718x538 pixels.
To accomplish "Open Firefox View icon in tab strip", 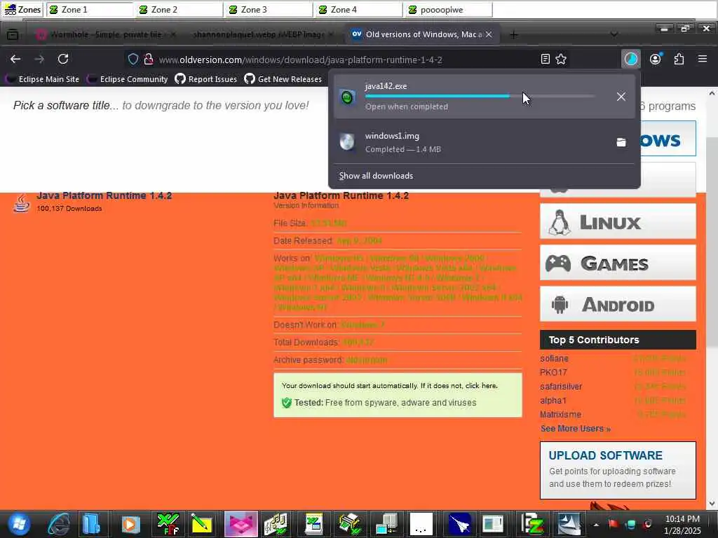I will (13, 34).
